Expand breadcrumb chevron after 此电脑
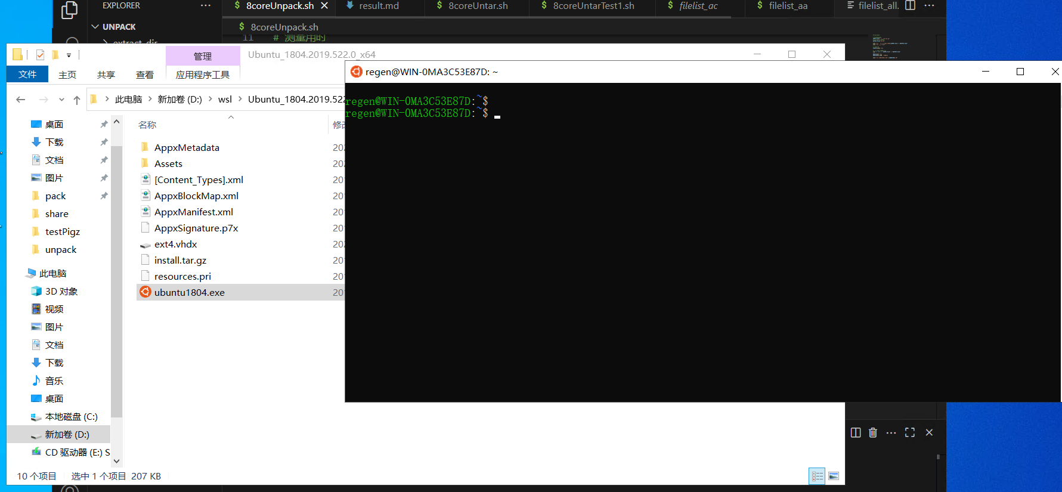Screen dimensions: 1062x492 pos(150,99)
